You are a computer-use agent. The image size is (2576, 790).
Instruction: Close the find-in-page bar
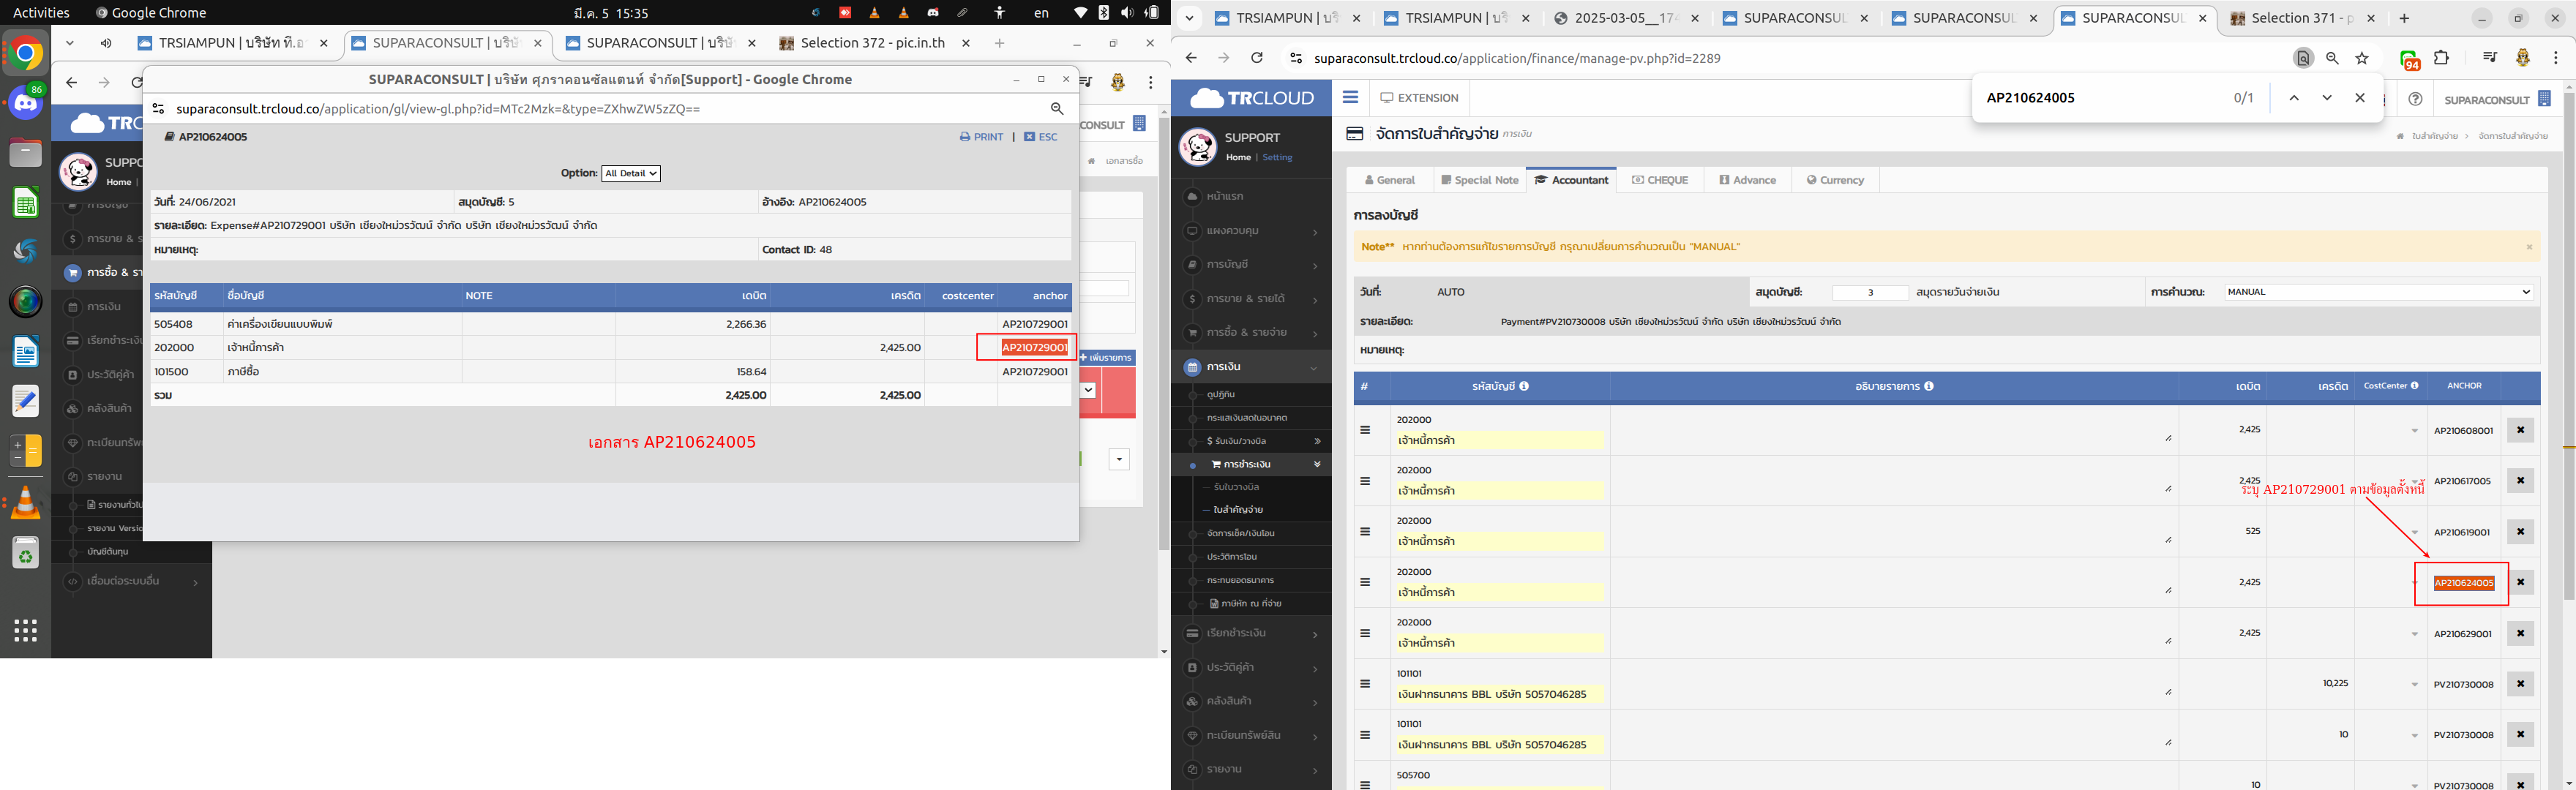[x=2360, y=98]
